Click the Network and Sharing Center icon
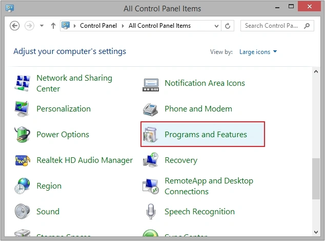325x241 pixels. [x=23, y=83]
